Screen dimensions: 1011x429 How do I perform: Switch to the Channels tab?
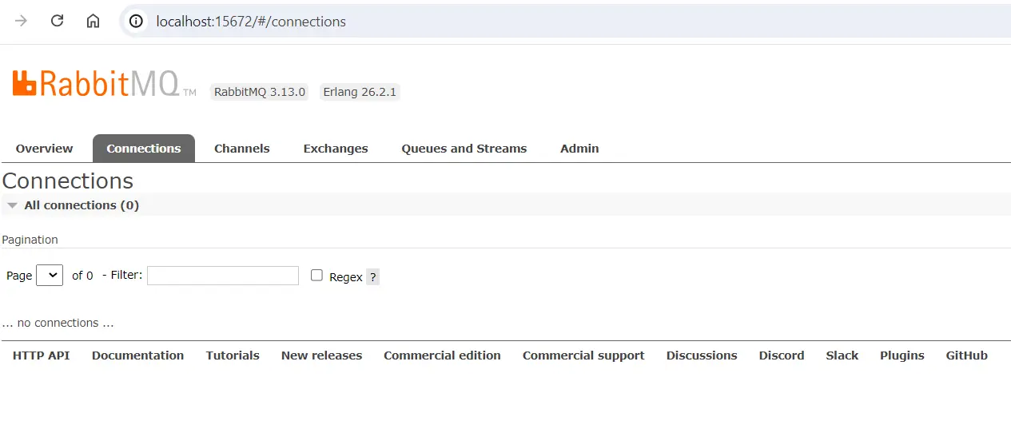pyautogui.click(x=242, y=149)
